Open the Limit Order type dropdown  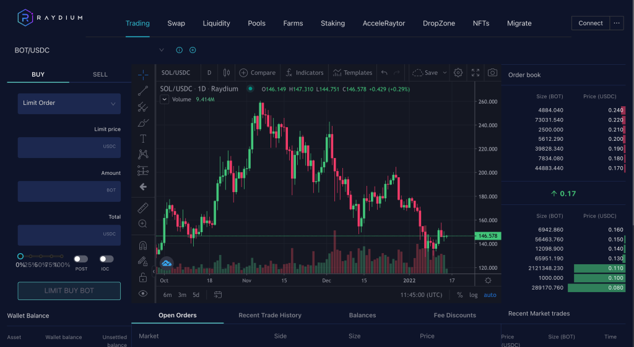click(x=69, y=103)
